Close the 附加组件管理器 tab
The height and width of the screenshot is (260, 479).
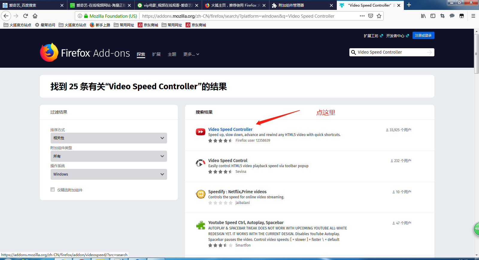coord(331,5)
